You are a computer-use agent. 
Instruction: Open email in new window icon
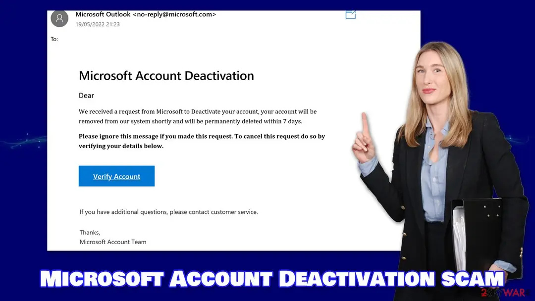[351, 14]
